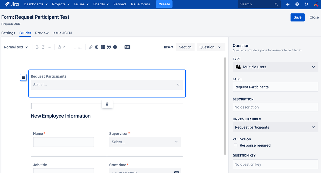Open the Linked Jira Field dropdown

275,127
